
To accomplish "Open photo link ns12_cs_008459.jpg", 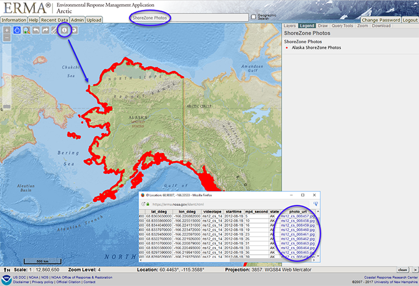I will [298, 225].
